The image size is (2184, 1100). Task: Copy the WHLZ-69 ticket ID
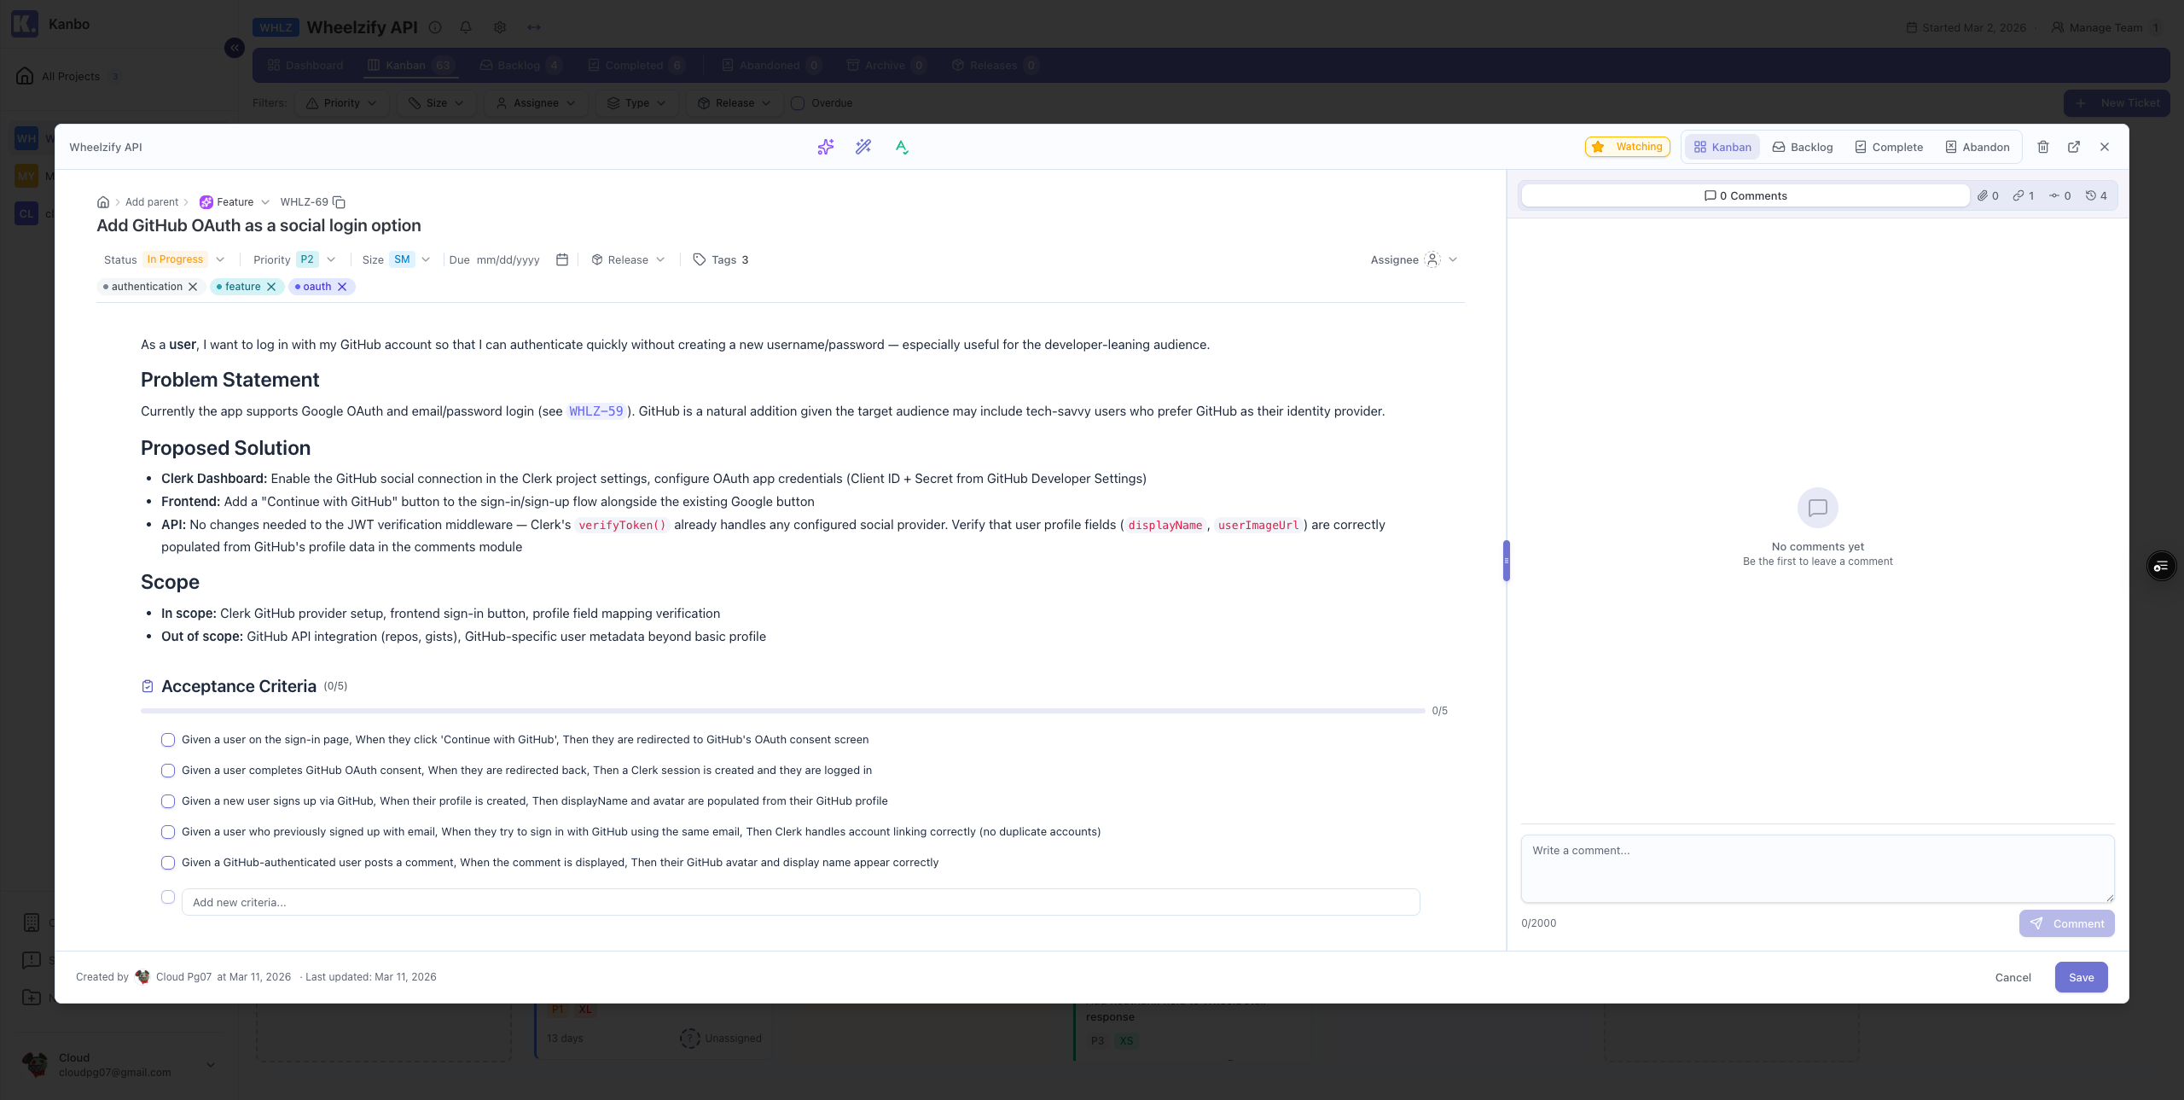point(339,201)
